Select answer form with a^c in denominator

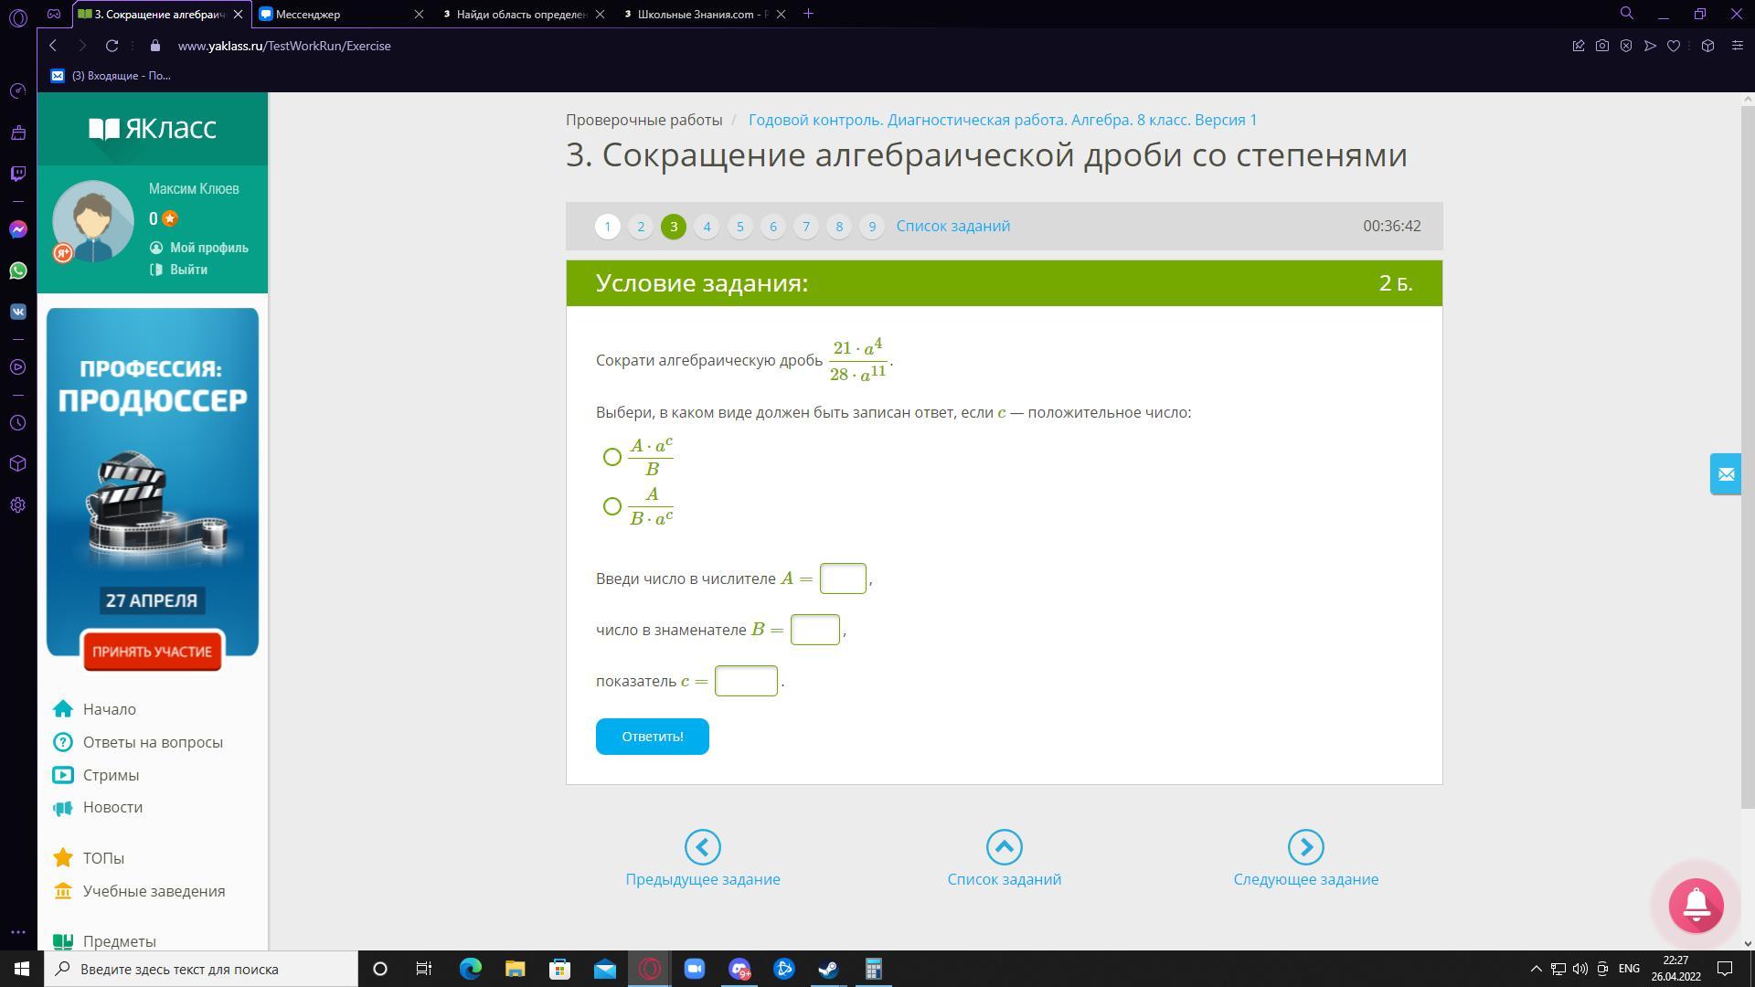(x=612, y=506)
